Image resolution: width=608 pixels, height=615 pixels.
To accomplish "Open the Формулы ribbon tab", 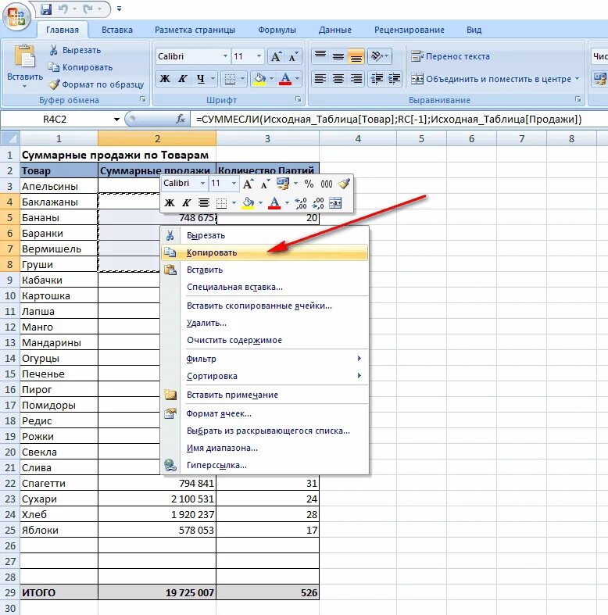I will click(x=277, y=30).
